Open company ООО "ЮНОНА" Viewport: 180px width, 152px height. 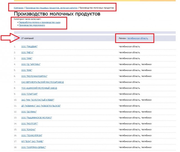pos(28,130)
